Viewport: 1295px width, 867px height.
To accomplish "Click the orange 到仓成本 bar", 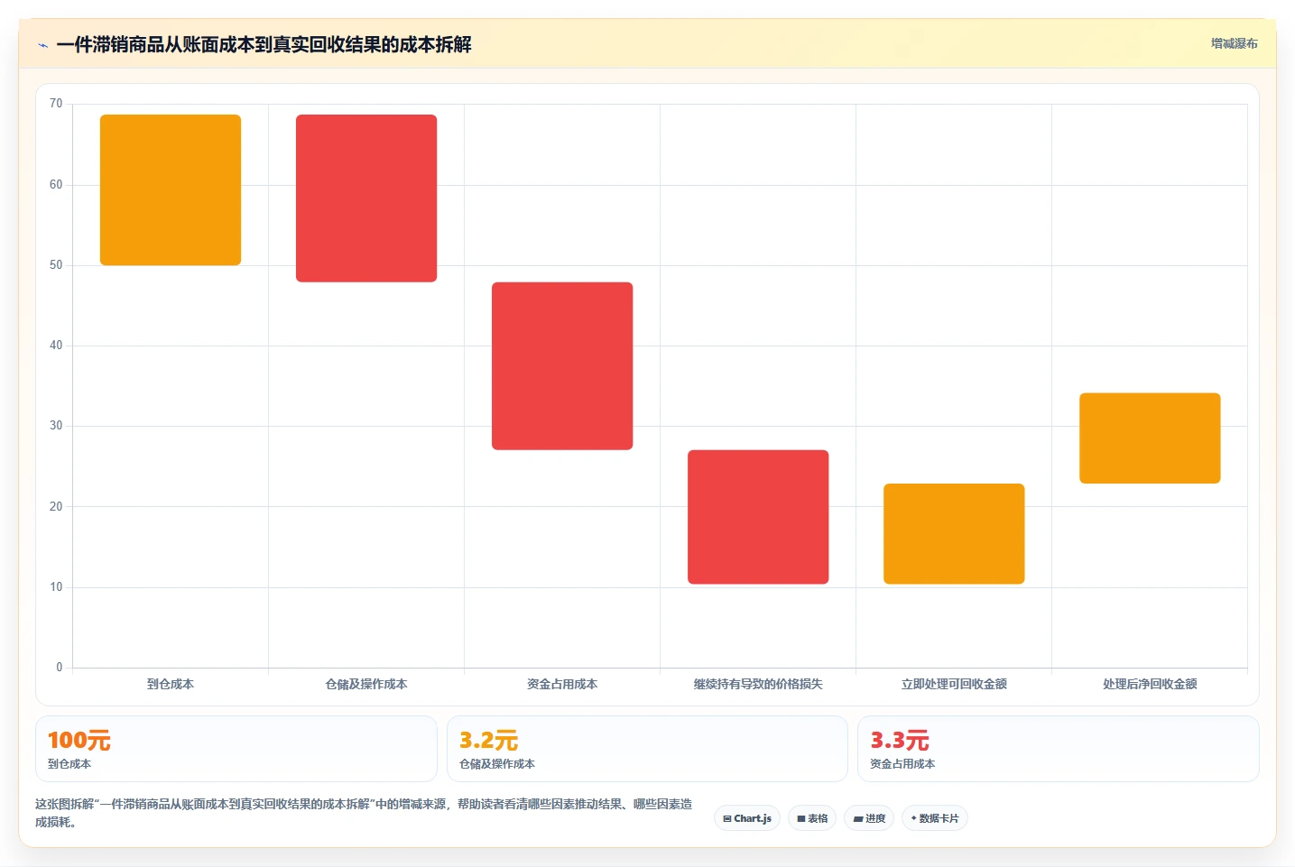I will (171, 189).
